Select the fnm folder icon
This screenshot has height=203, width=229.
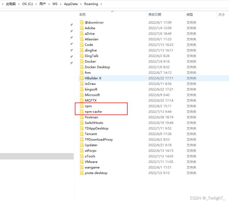click(x=82, y=72)
